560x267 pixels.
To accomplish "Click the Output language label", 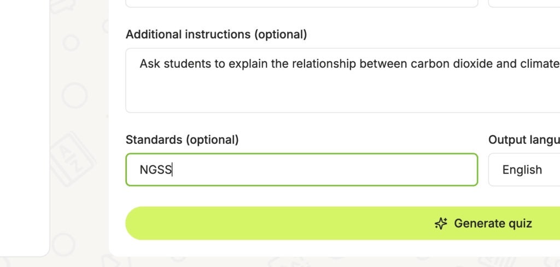I will (x=524, y=140).
